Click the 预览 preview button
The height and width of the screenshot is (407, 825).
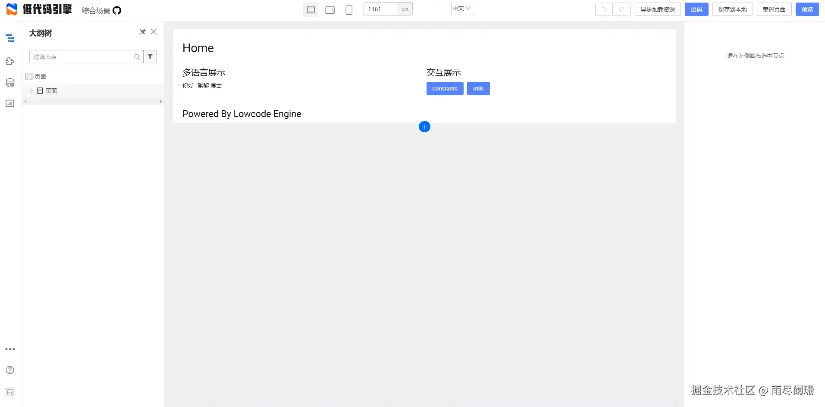click(x=807, y=9)
